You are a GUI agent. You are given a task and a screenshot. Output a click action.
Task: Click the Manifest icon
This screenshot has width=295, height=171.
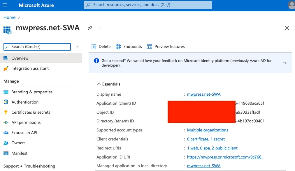point(6,153)
